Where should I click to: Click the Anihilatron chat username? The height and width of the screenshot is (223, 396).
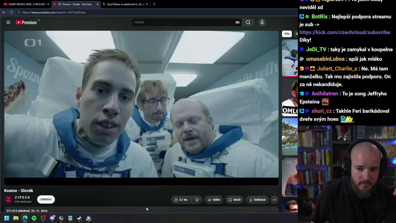click(x=325, y=94)
